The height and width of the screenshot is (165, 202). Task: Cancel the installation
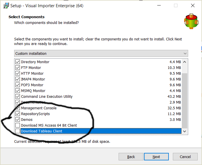click(x=185, y=157)
